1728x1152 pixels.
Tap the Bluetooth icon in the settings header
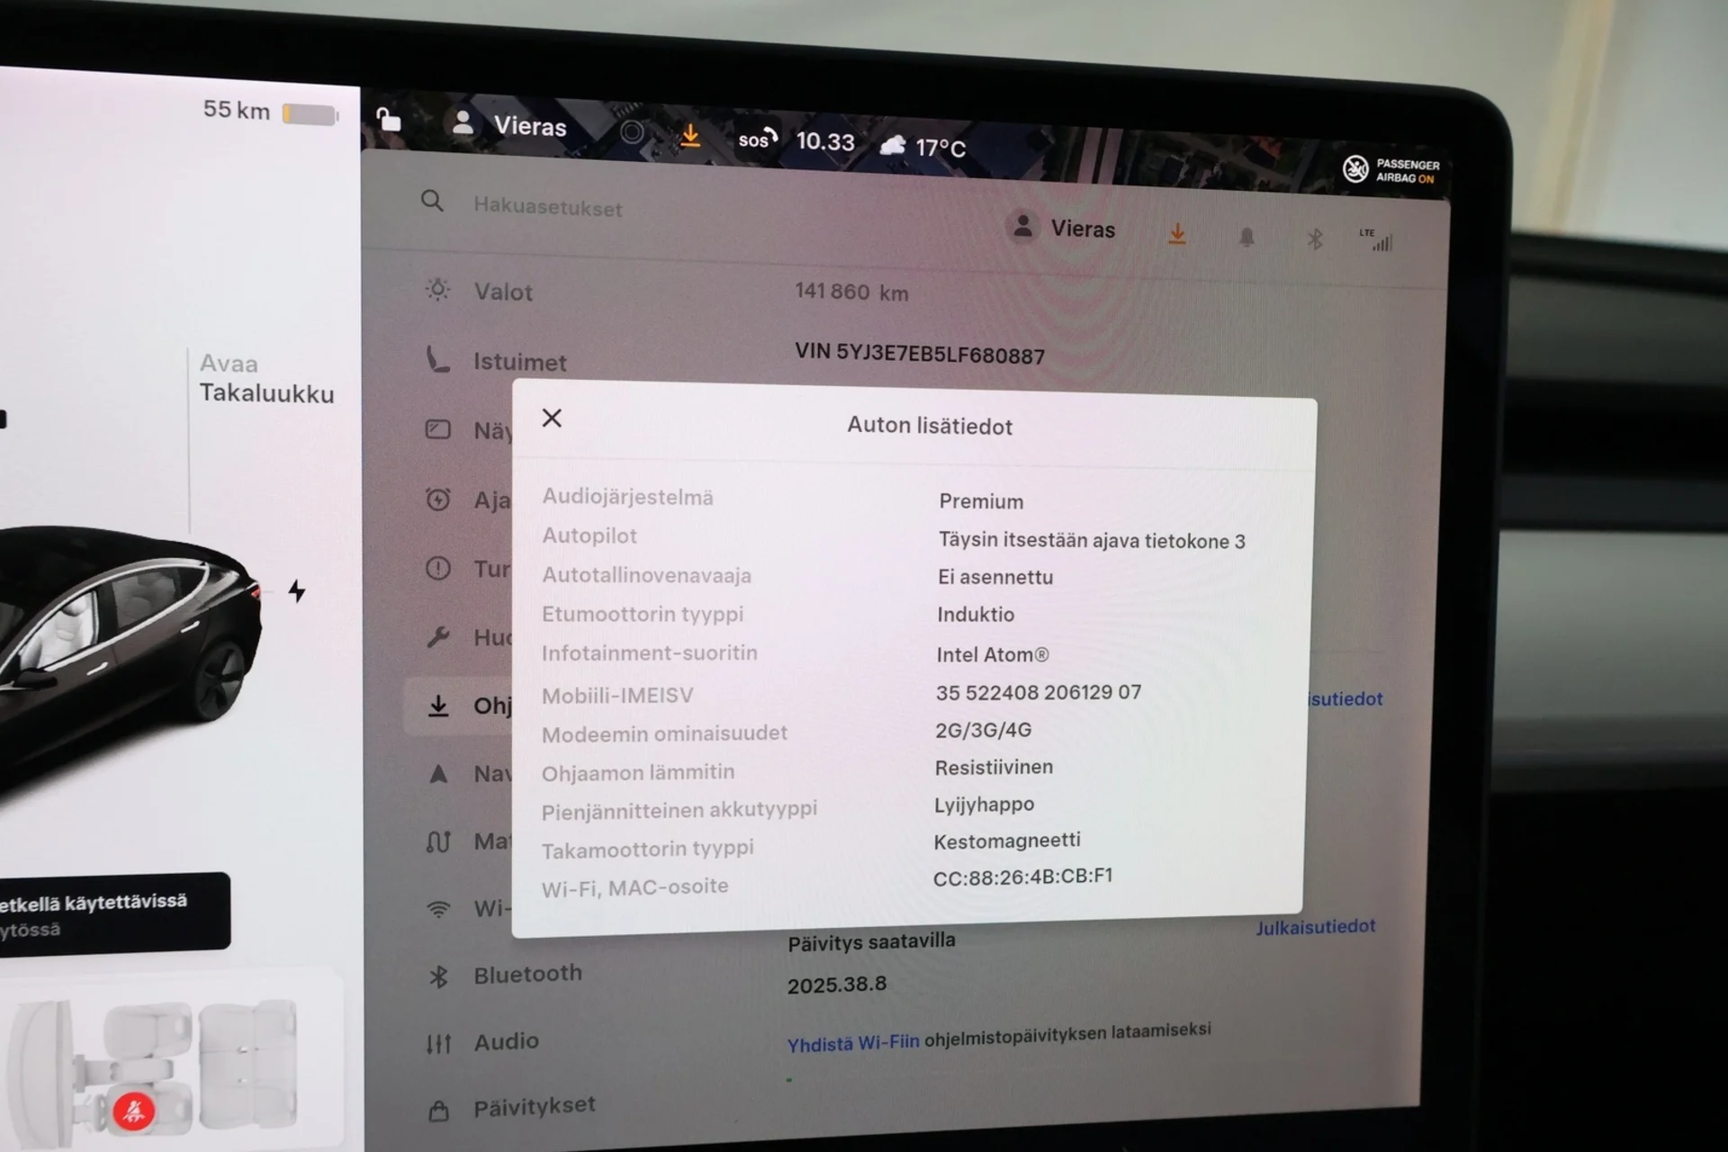[x=1315, y=239]
